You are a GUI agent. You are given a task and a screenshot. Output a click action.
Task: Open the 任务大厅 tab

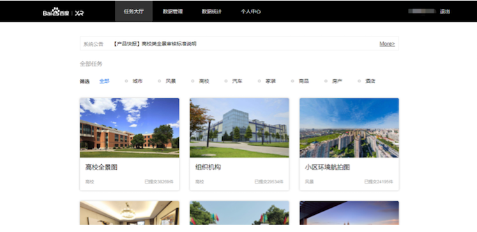[x=133, y=12]
